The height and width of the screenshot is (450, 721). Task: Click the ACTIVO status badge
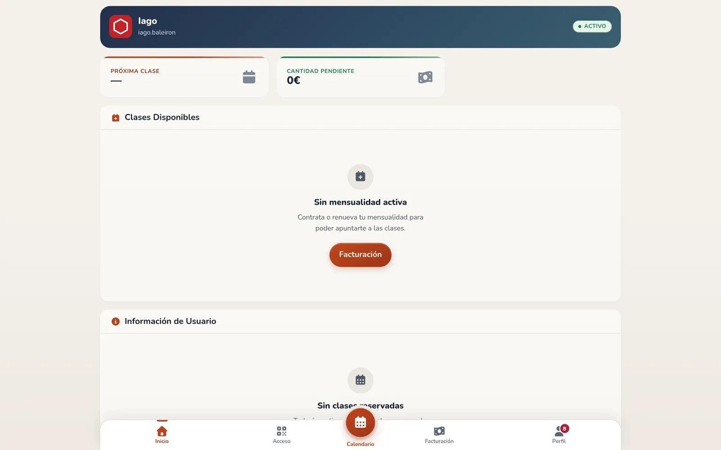point(592,26)
